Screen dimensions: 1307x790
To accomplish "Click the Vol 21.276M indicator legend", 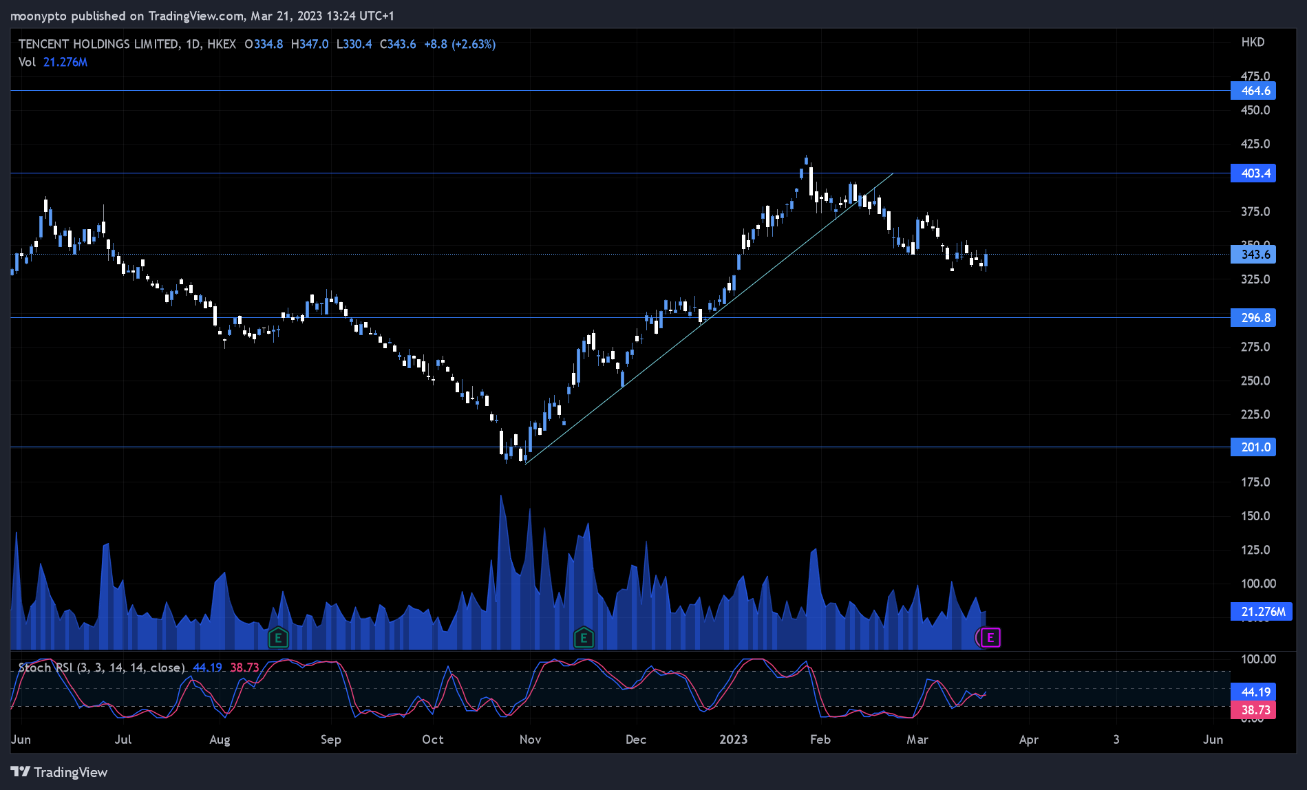I will [53, 62].
